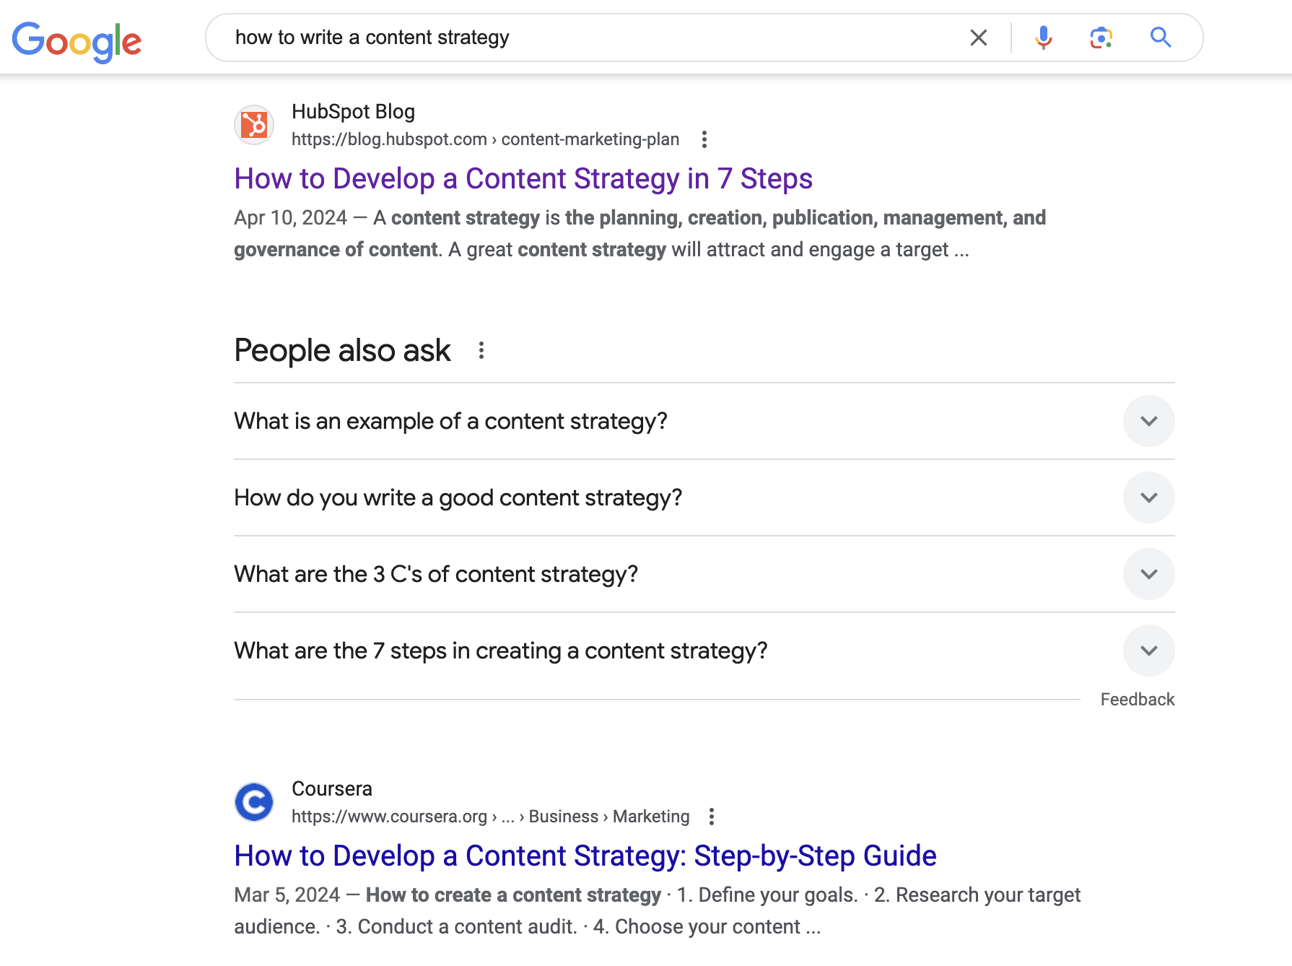
Task: Open Content Strategy: Step-by-Step Guide link
Action: point(585,856)
